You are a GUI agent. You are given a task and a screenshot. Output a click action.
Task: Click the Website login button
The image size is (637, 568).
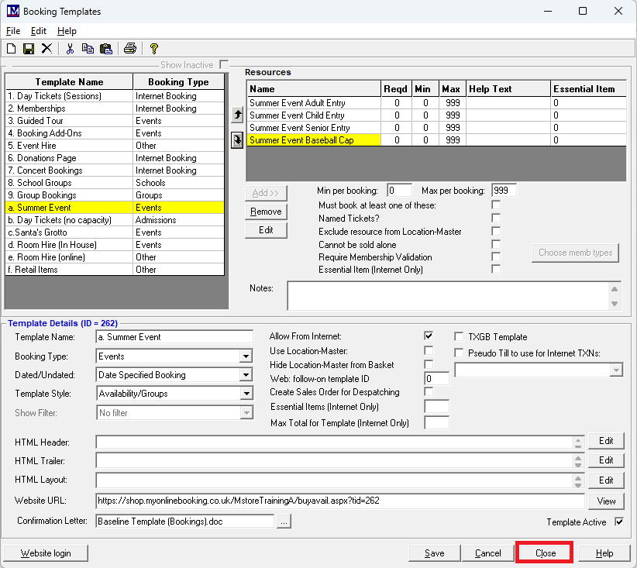click(45, 553)
